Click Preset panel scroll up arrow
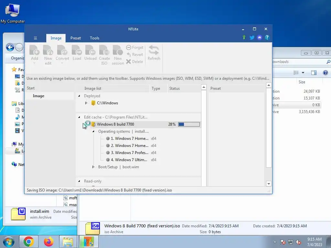This screenshot has height=248, width=331. click(x=269, y=85)
